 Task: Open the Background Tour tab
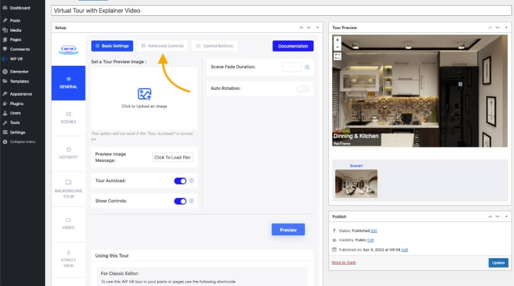tap(68, 189)
